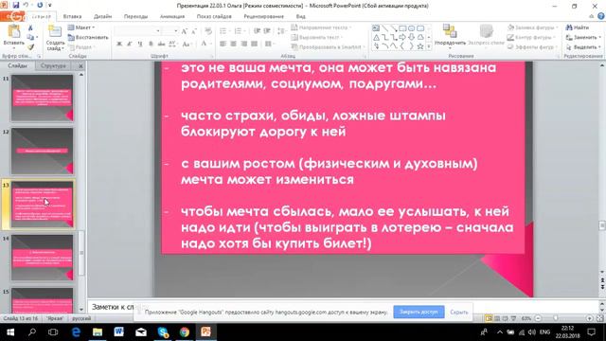Select the triangle shape in the gallery

click(x=376, y=38)
